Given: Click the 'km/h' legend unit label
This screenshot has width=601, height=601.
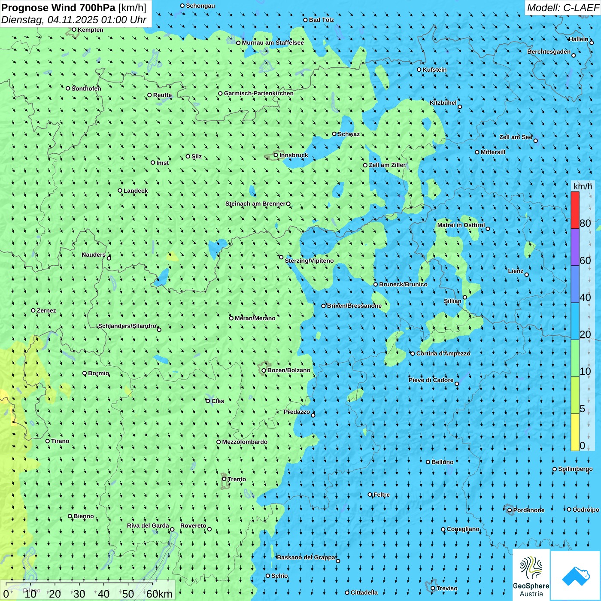Looking at the screenshot, I should [583, 186].
